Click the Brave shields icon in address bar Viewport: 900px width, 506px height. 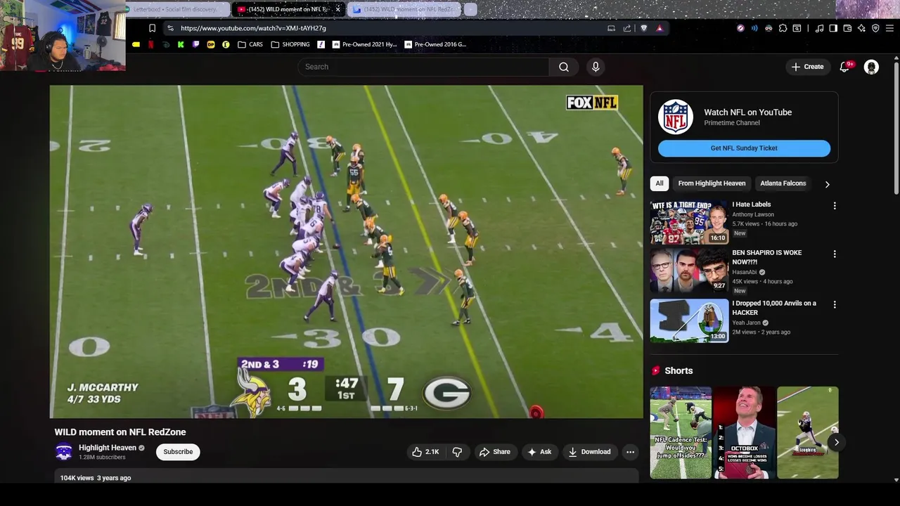point(643,28)
